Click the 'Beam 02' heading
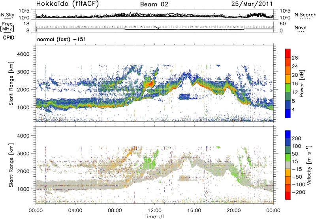The height and width of the screenshot is (219, 316). tap(154, 4)
